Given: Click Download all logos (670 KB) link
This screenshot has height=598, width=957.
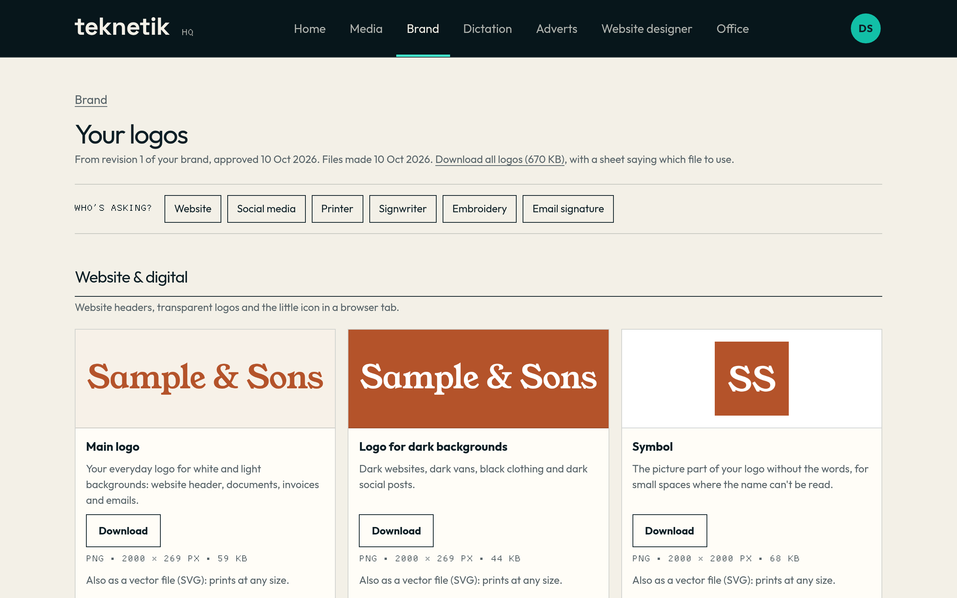Looking at the screenshot, I should pyautogui.click(x=500, y=159).
